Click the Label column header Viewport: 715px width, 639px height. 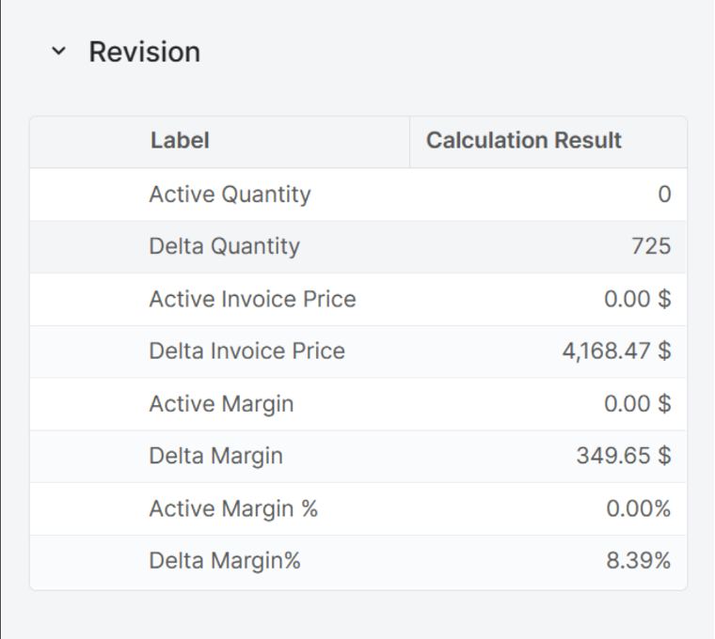click(179, 141)
